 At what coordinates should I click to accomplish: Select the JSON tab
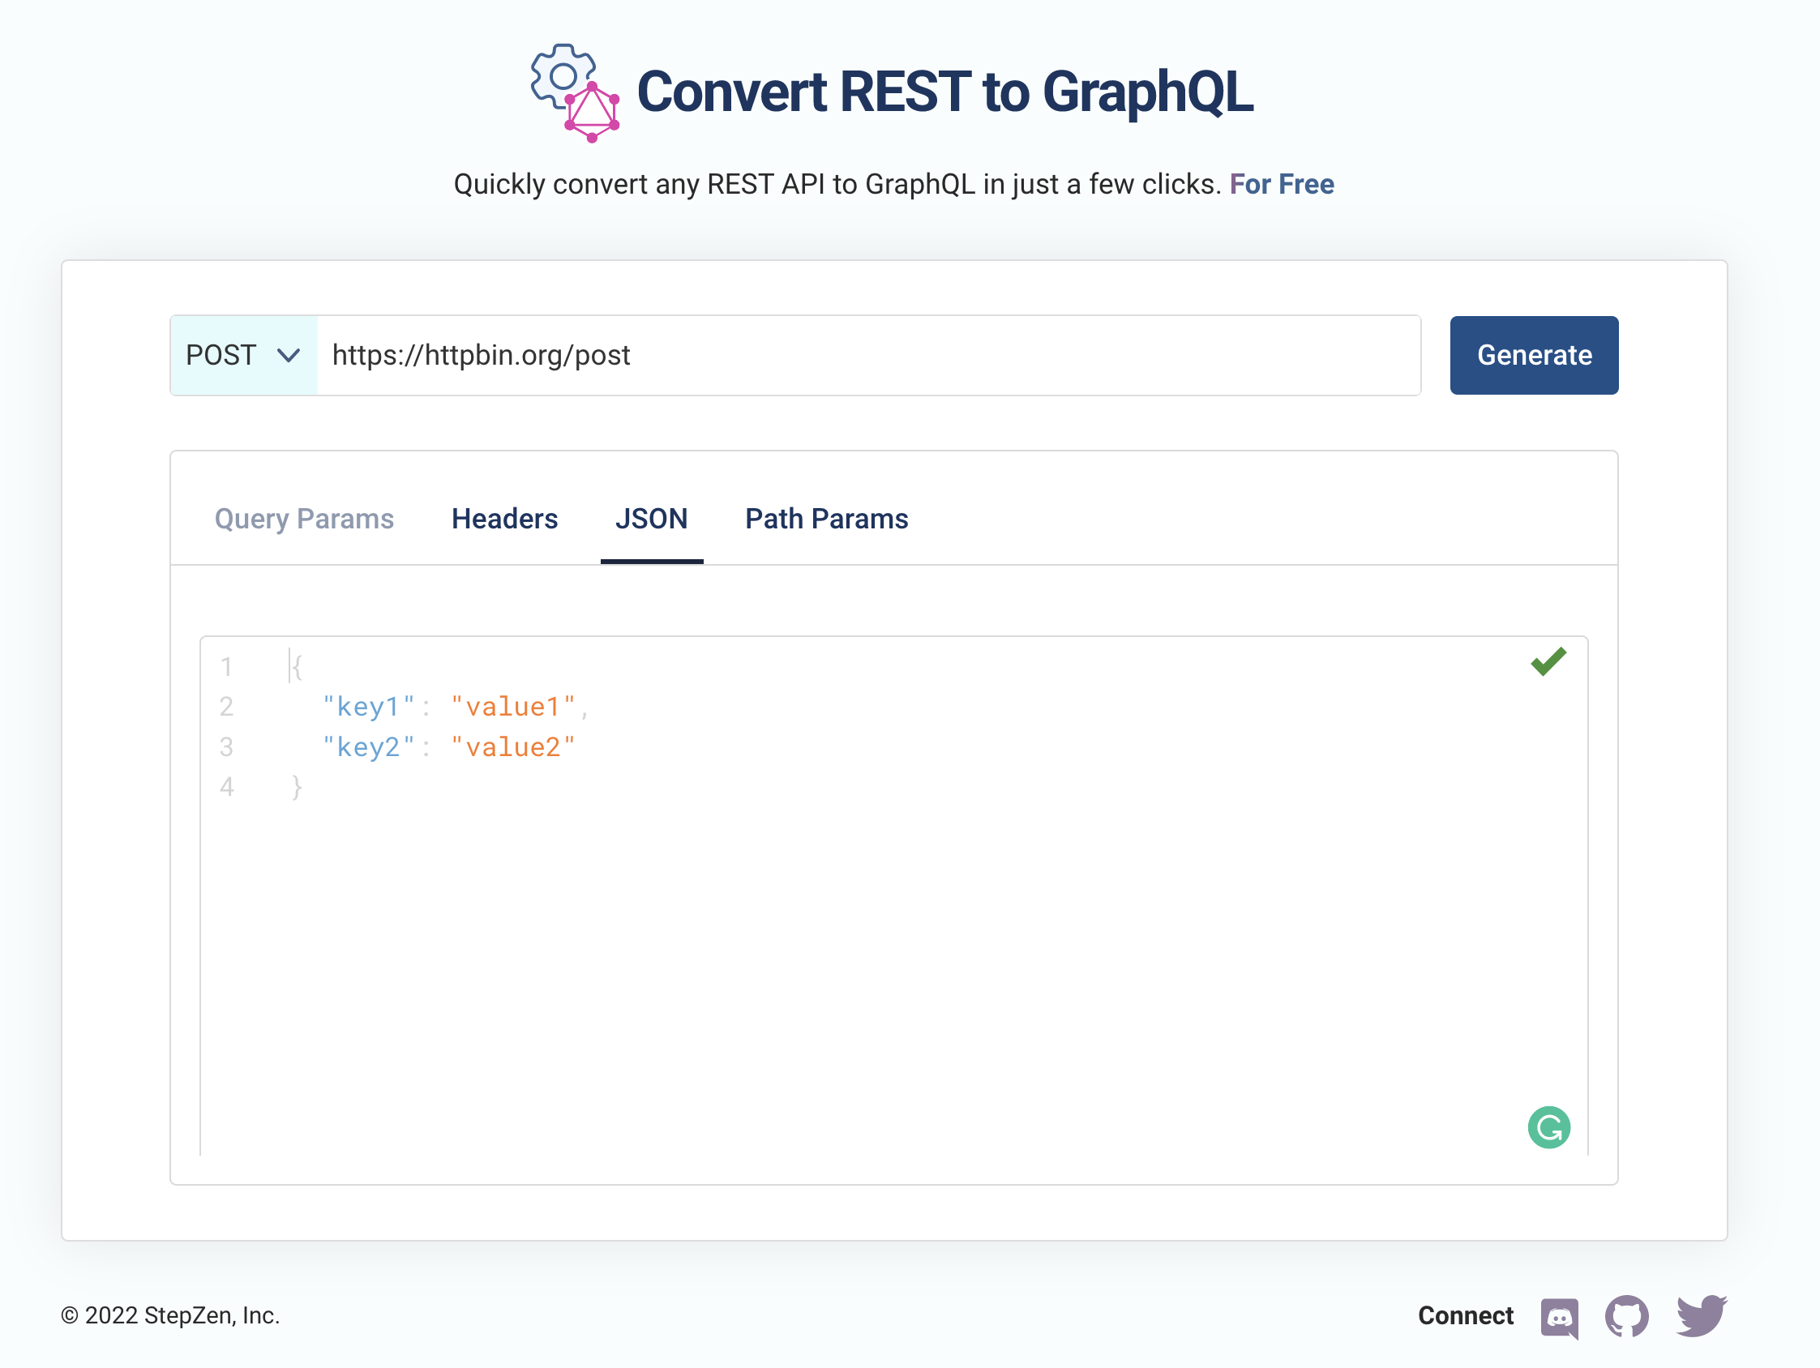click(x=652, y=519)
